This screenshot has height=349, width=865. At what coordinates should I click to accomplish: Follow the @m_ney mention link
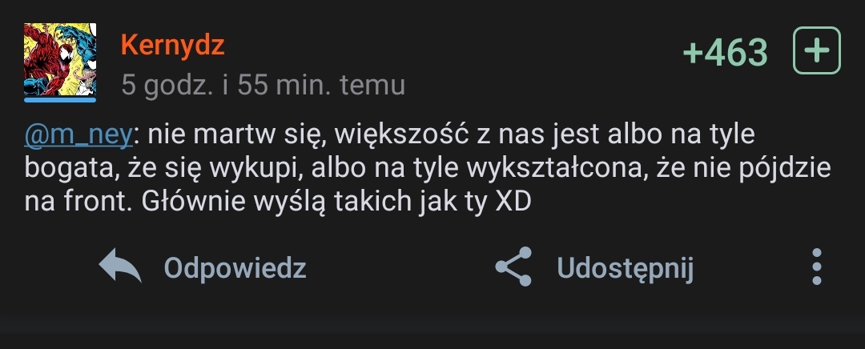(78, 134)
